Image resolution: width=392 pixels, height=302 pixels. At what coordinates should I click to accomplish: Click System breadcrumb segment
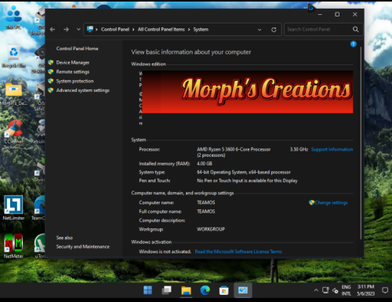click(201, 30)
